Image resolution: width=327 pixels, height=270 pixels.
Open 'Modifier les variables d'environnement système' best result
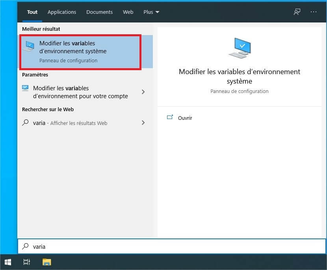[x=79, y=52]
